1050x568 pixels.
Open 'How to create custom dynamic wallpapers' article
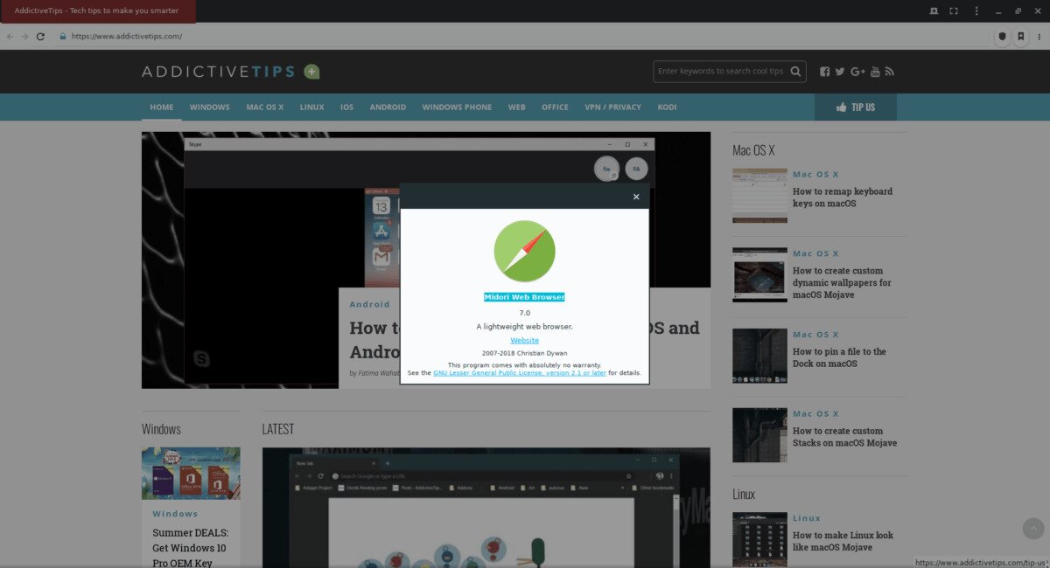click(842, 283)
